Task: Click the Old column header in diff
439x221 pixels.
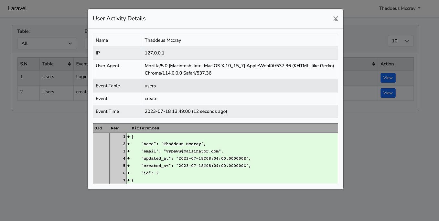Action: [98, 128]
